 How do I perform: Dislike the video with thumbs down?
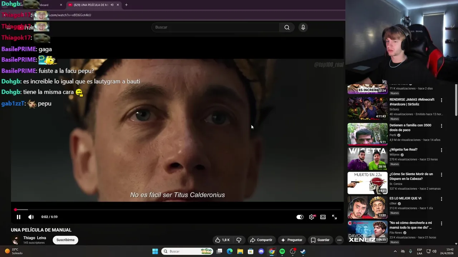pyautogui.click(x=239, y=240)
